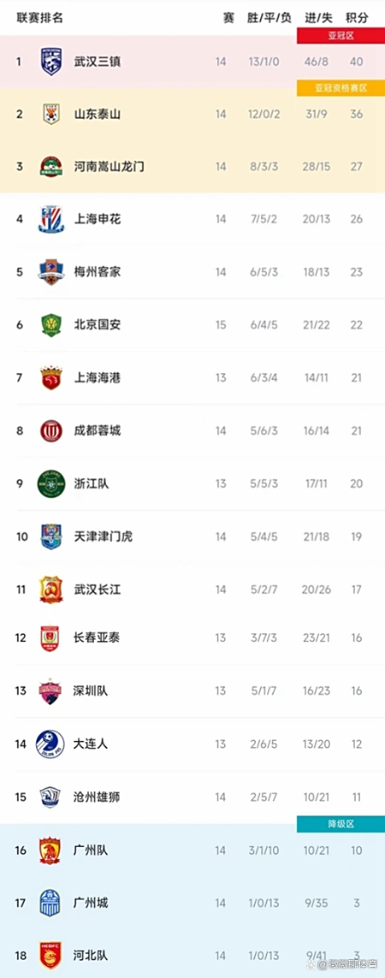Select the 上海申花 team crest
Image resolution: width=385 pixels, height=978 pixels.
click(50, 219)
